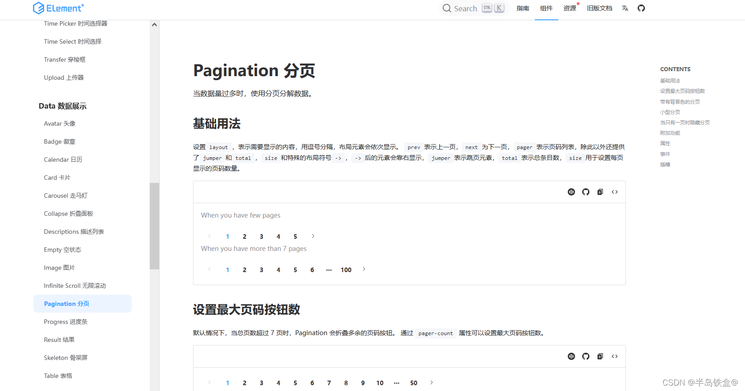The height and width of the screenshot is (391, 745).
Task: Click the Element Plus logo
Action: tap(59, 8)
